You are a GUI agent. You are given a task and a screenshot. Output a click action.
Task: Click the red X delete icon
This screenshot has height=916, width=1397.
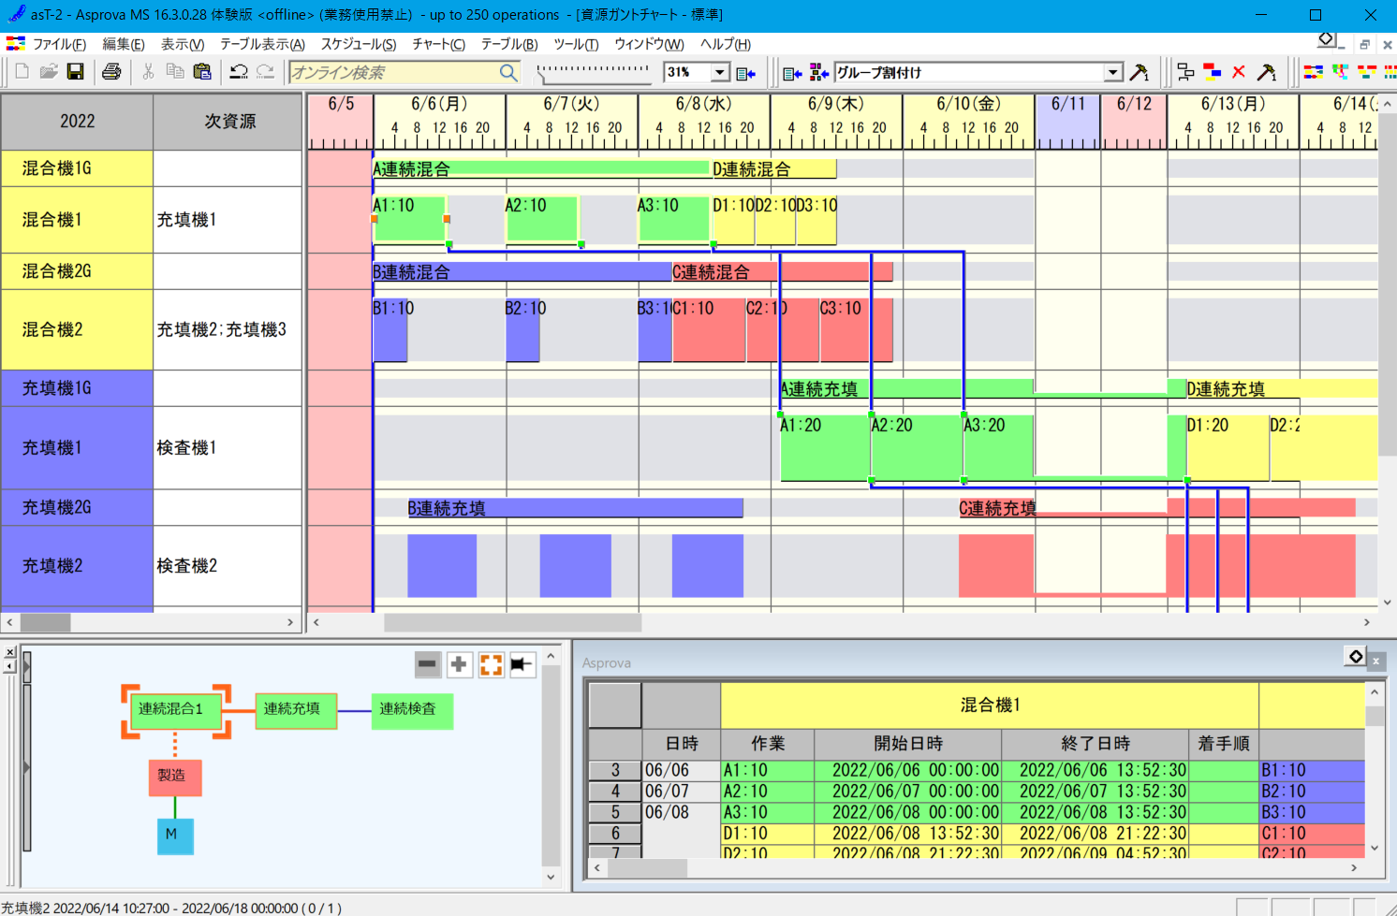1238,72
